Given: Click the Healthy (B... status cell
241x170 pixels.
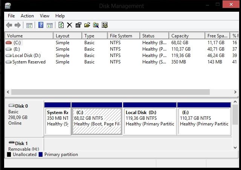Looking at the screenshot, I should click(154, 43).
